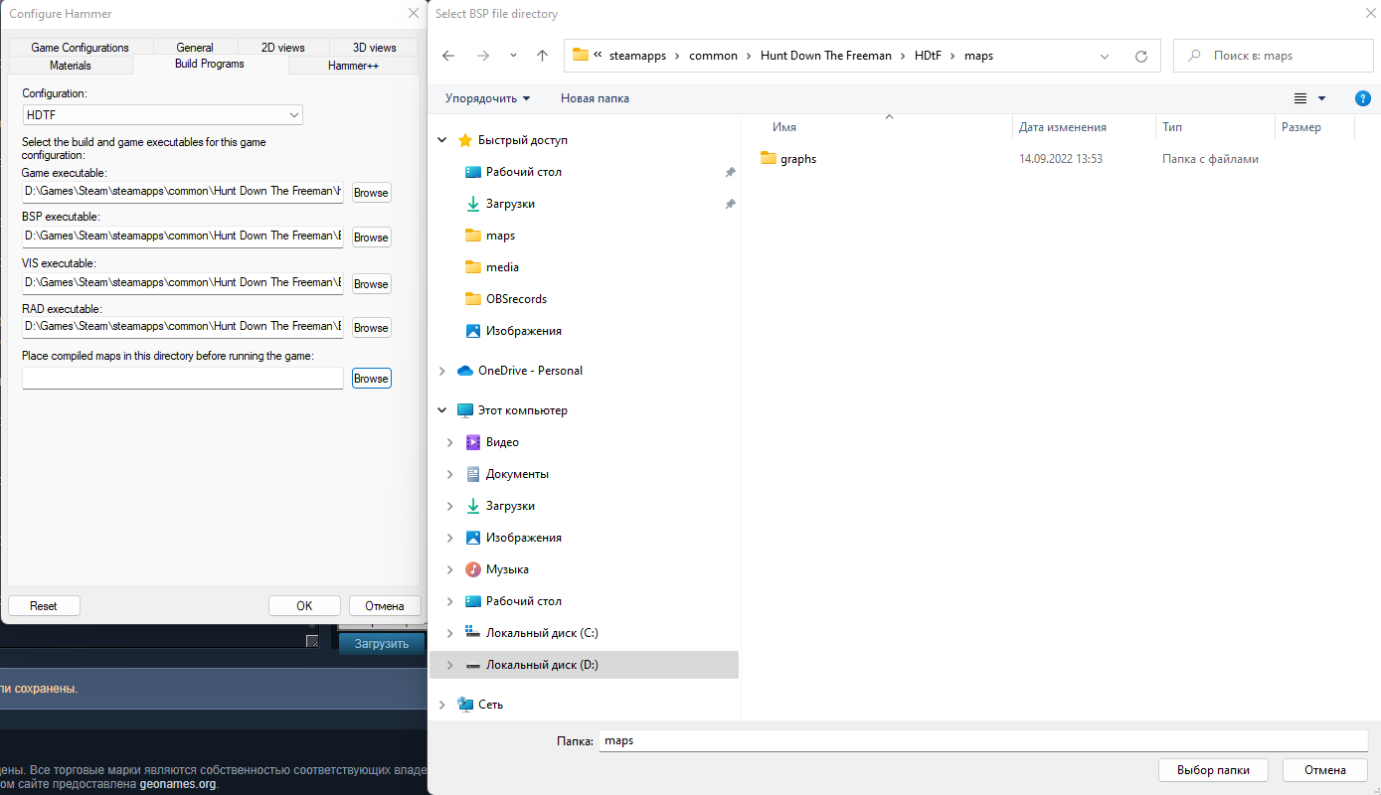This screenshot has width=1381, height=795.
Task: Open the HDTF Configuration dropdown
Action: (x=162, y=115)
